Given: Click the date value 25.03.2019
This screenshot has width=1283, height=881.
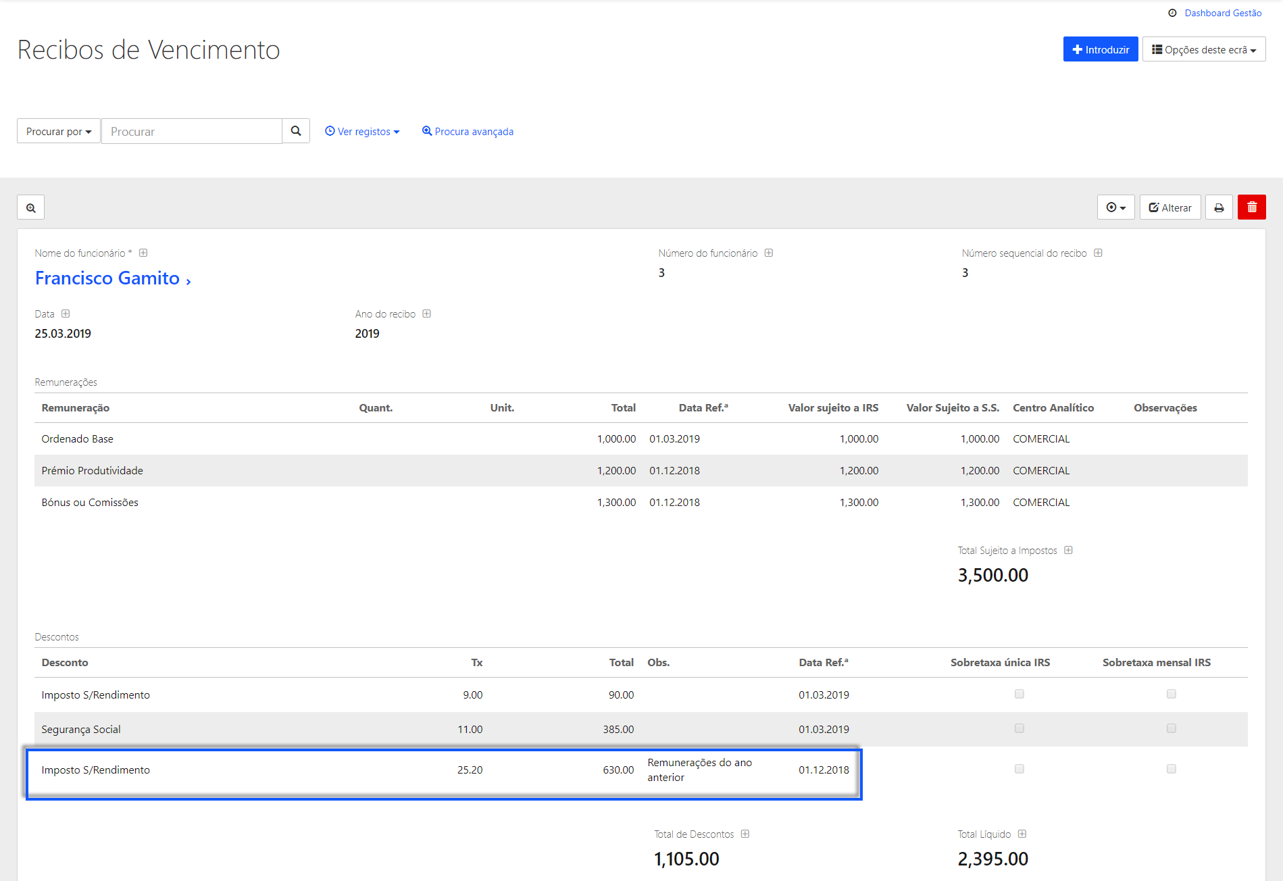Looking at the screenshot, I should [x=63, y=333].
